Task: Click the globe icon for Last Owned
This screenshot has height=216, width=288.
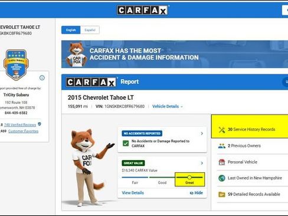Action: point(222,178)
